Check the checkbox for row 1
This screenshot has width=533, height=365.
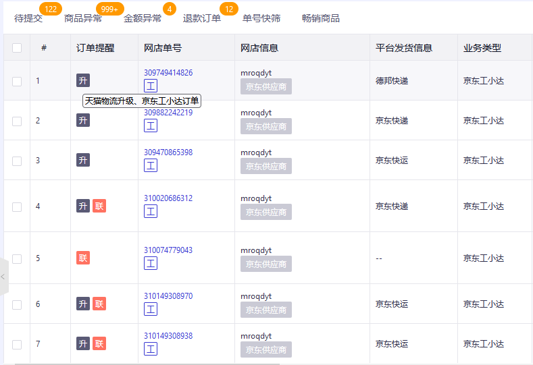[17, 82]
